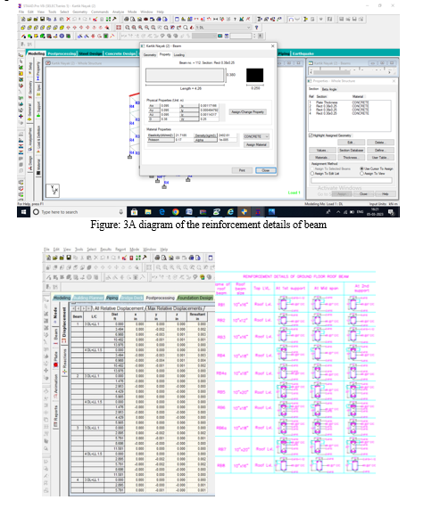Click the stepper arrows in third toolbar row

coord(254,36)
